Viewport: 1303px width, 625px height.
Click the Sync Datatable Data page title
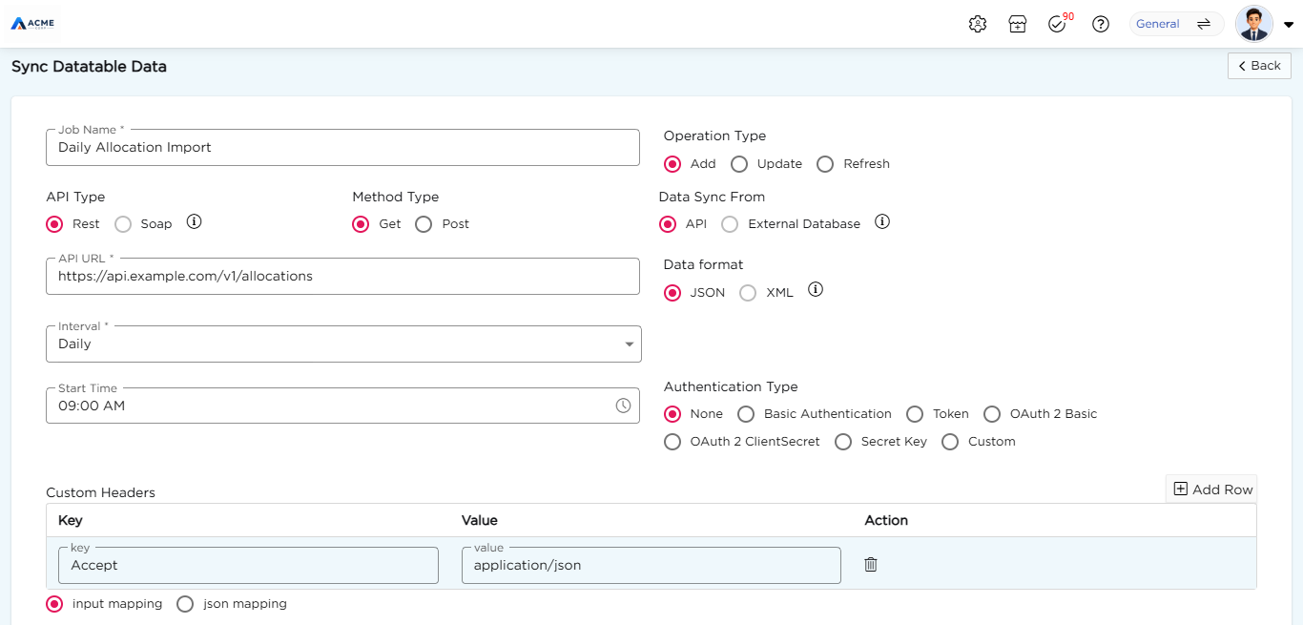[89, 67]
